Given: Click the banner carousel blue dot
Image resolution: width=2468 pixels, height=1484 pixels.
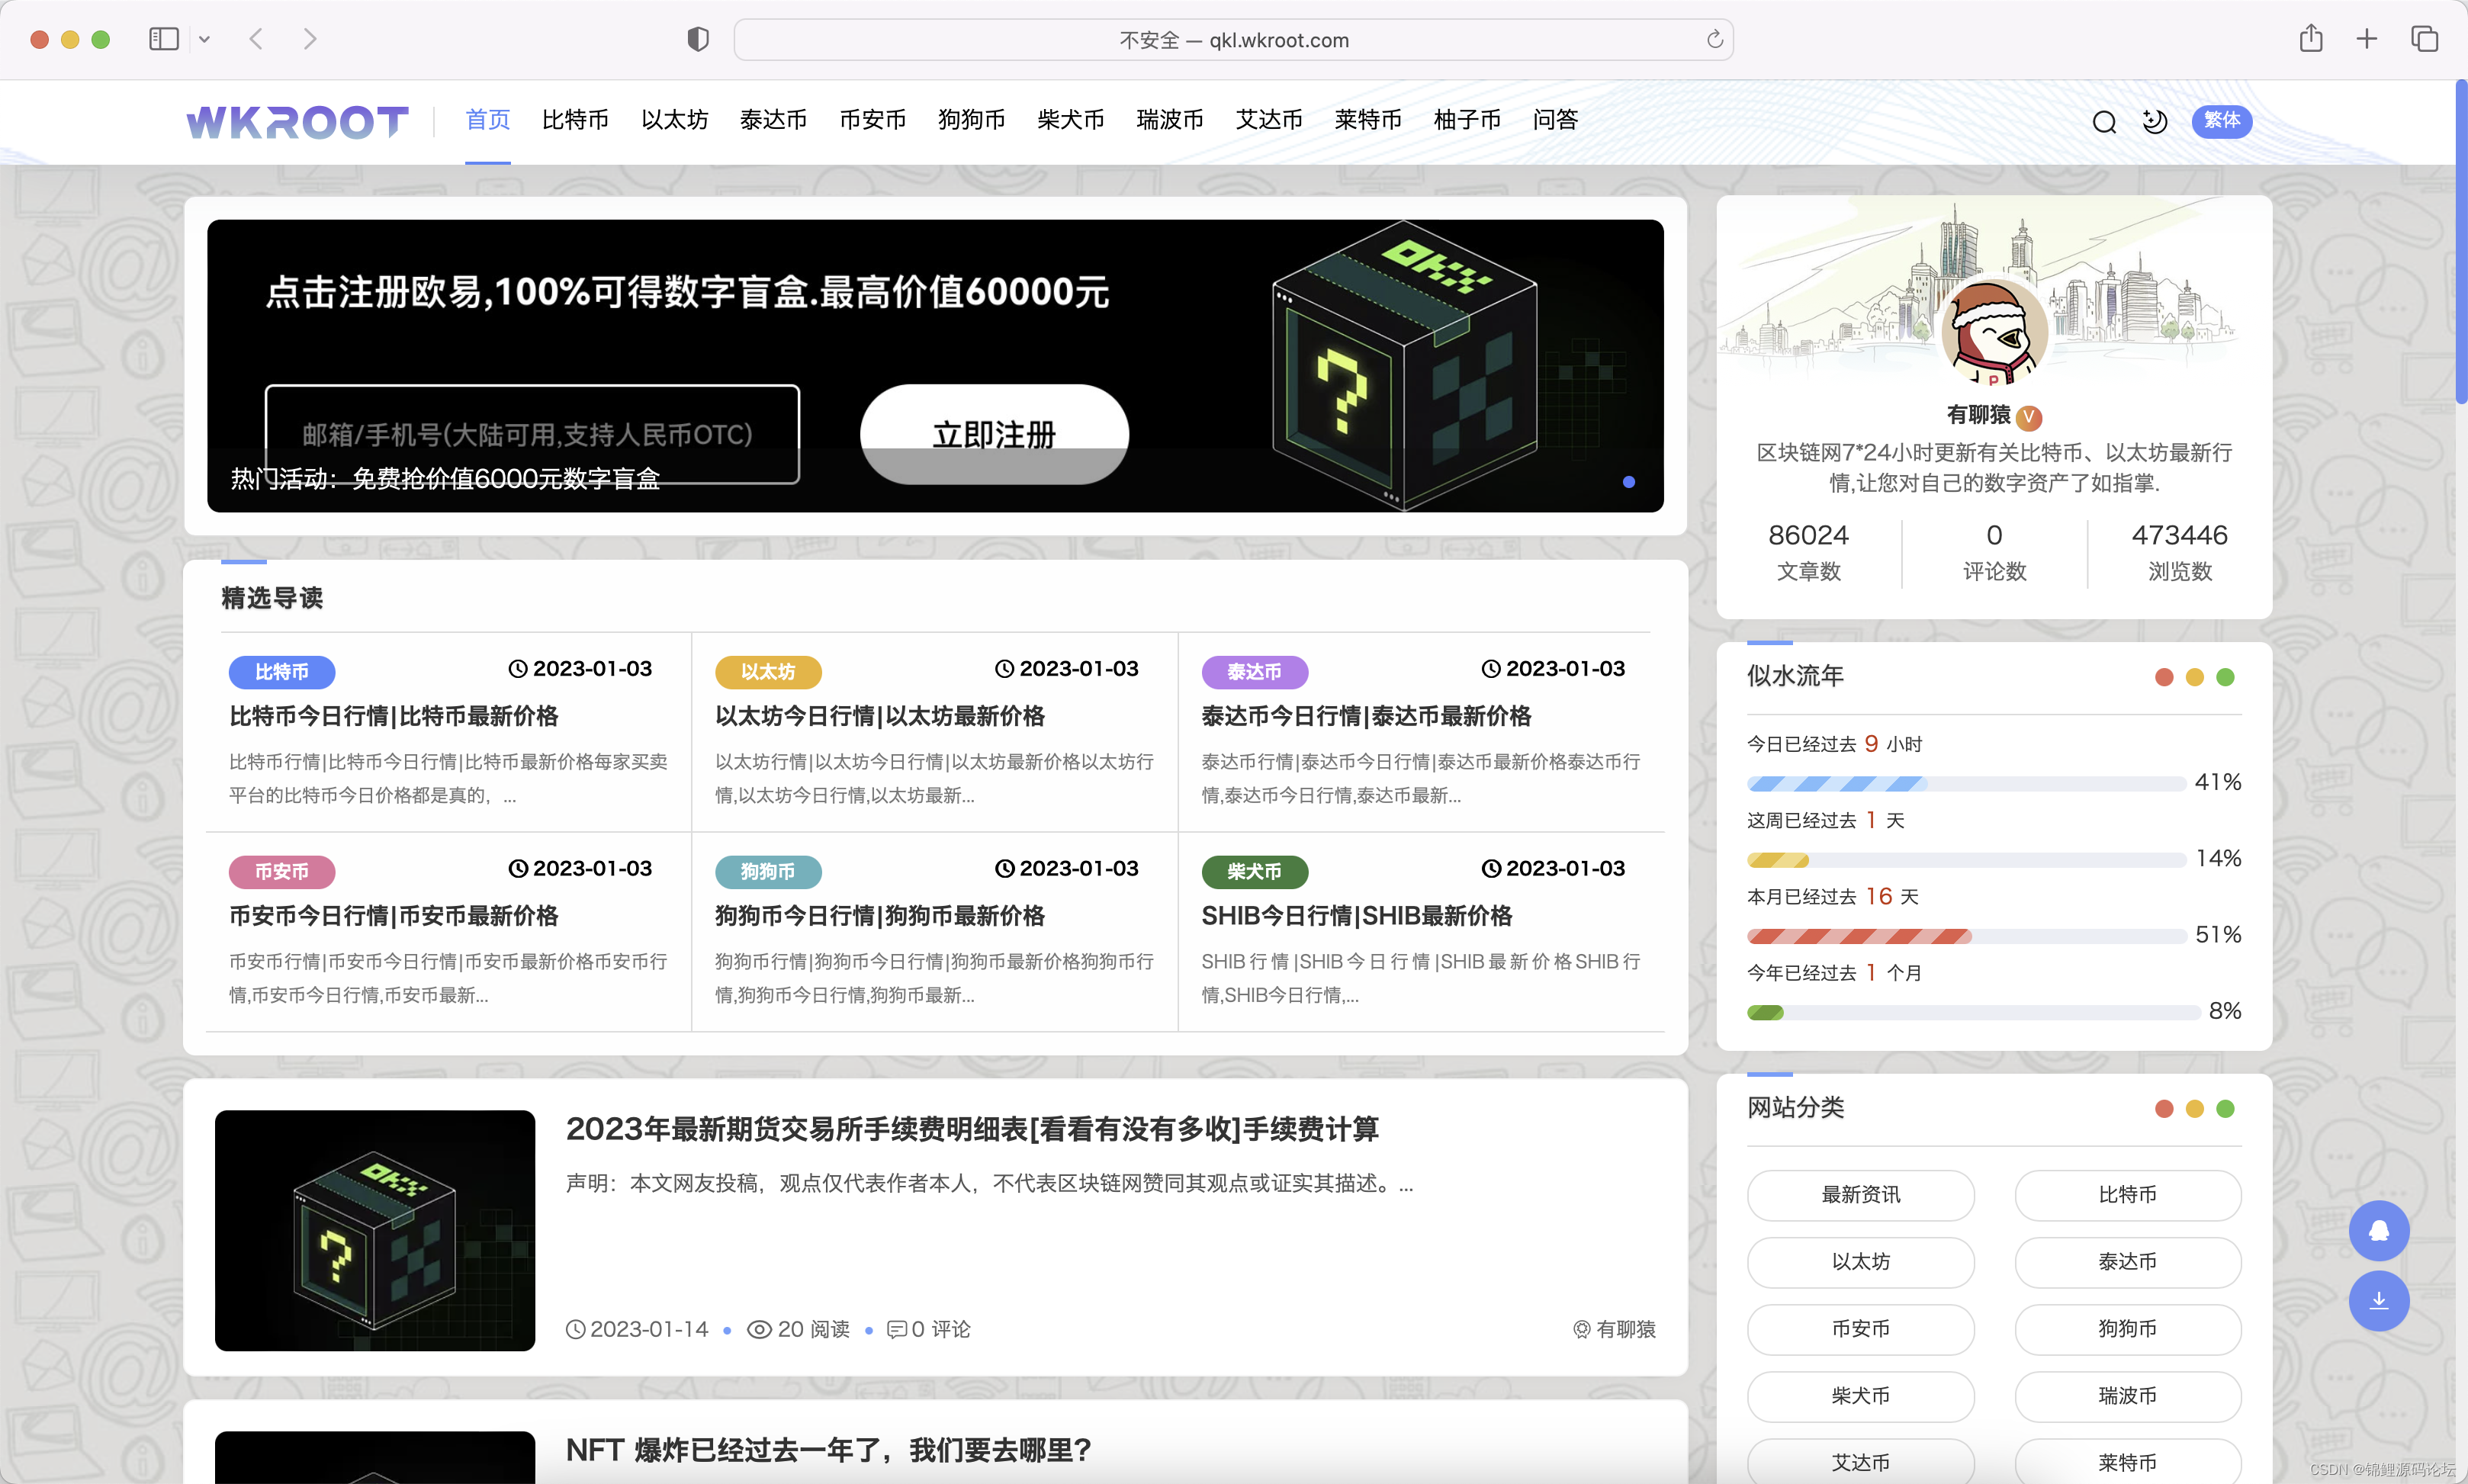Looking at the screenshot, I should (x=1629, y=482).
